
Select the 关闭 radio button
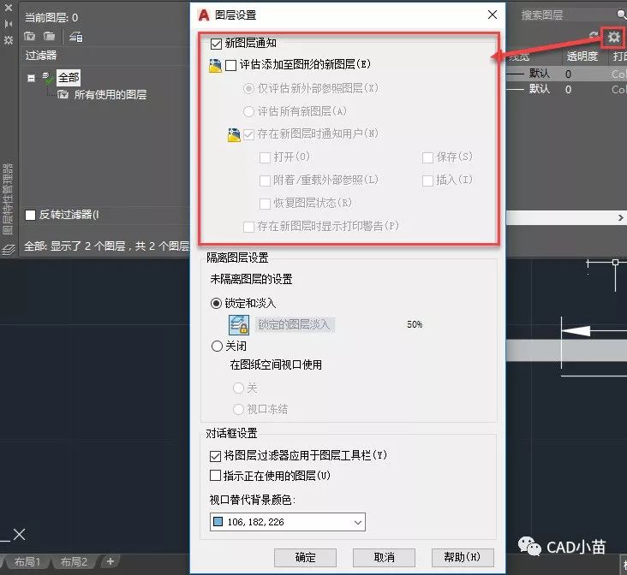point(217,347)
